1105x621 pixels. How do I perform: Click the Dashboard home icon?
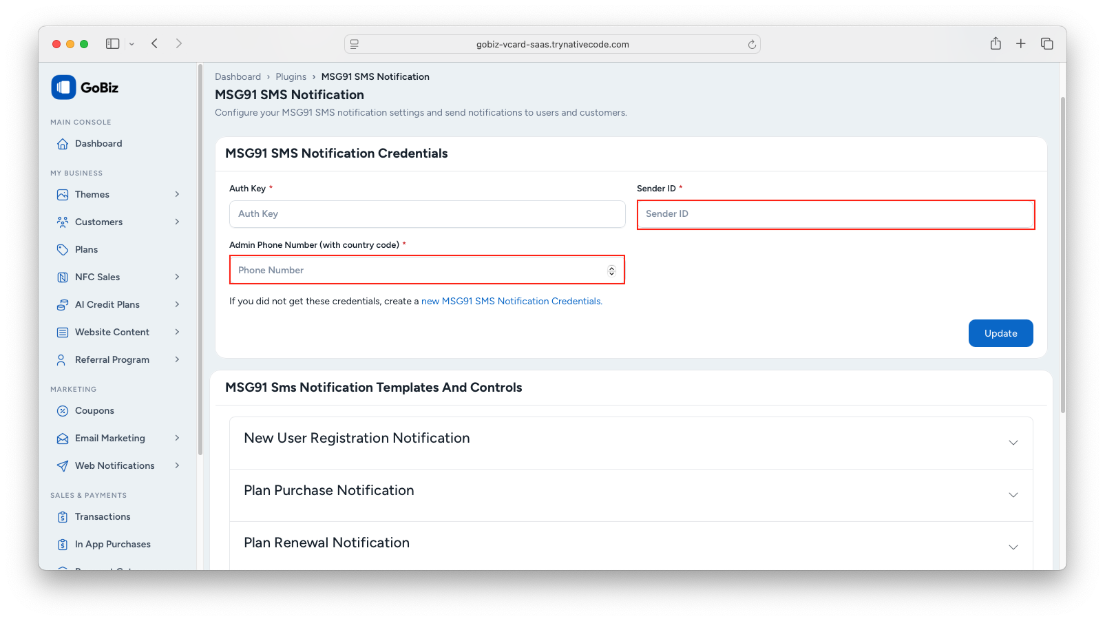pyautogui.click(x=63, y=144)
